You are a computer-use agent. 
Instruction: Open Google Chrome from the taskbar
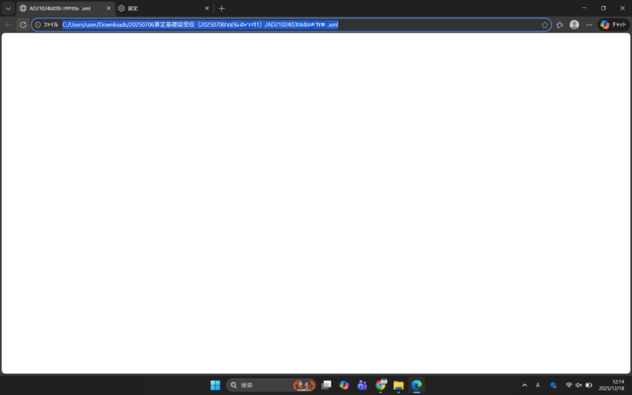(381, 385)
